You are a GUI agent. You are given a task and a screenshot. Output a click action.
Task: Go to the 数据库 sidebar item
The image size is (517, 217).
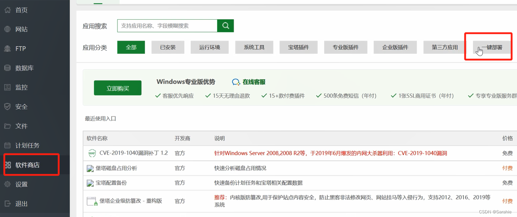point(24,68)
